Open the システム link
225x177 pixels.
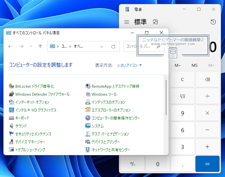coord(98,126)
